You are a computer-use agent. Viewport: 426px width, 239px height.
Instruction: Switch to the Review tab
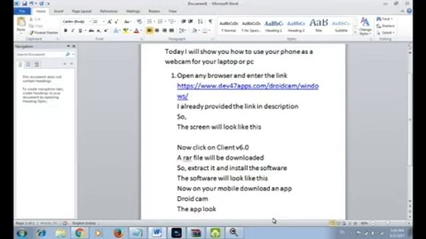click(154, 11)
